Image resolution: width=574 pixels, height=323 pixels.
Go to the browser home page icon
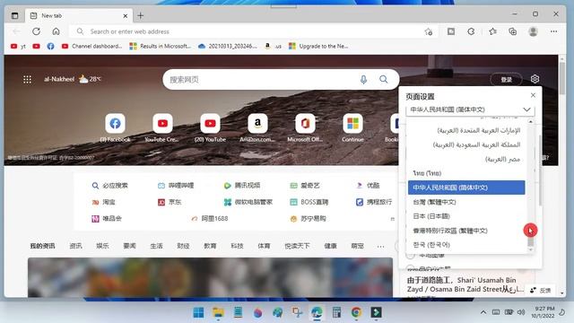tap(56, 31)
